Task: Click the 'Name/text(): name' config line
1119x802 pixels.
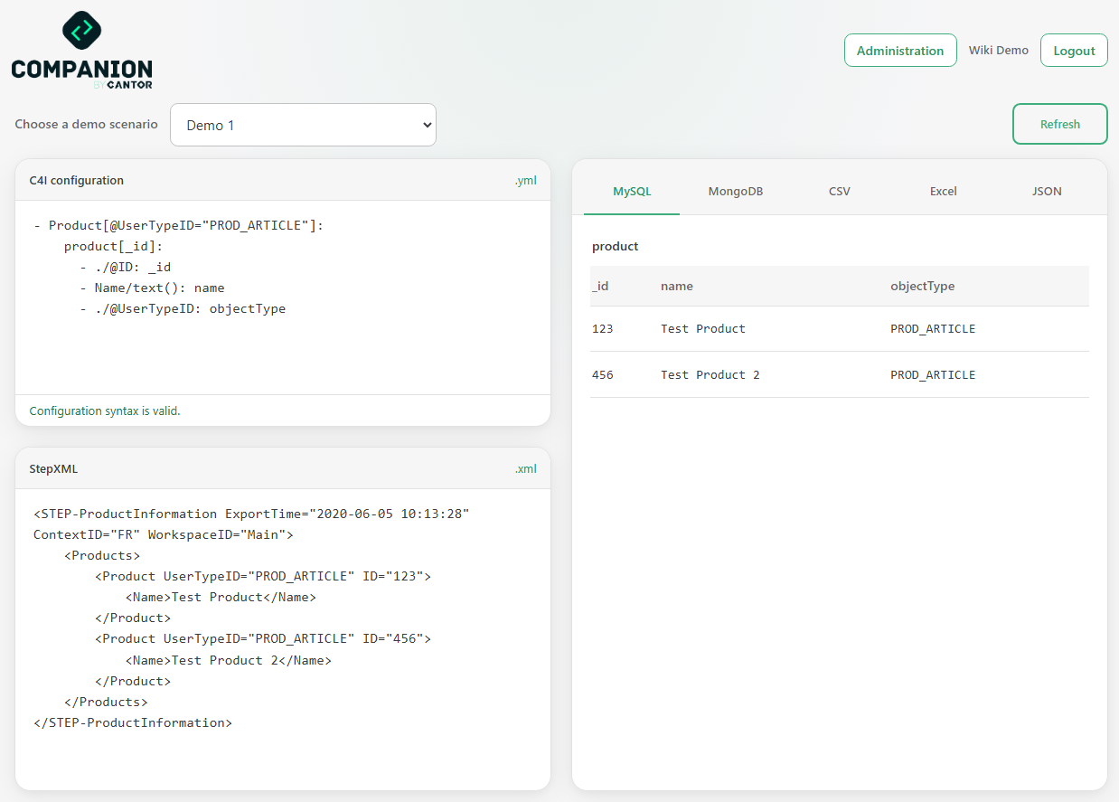Action: tap(152, 288)
